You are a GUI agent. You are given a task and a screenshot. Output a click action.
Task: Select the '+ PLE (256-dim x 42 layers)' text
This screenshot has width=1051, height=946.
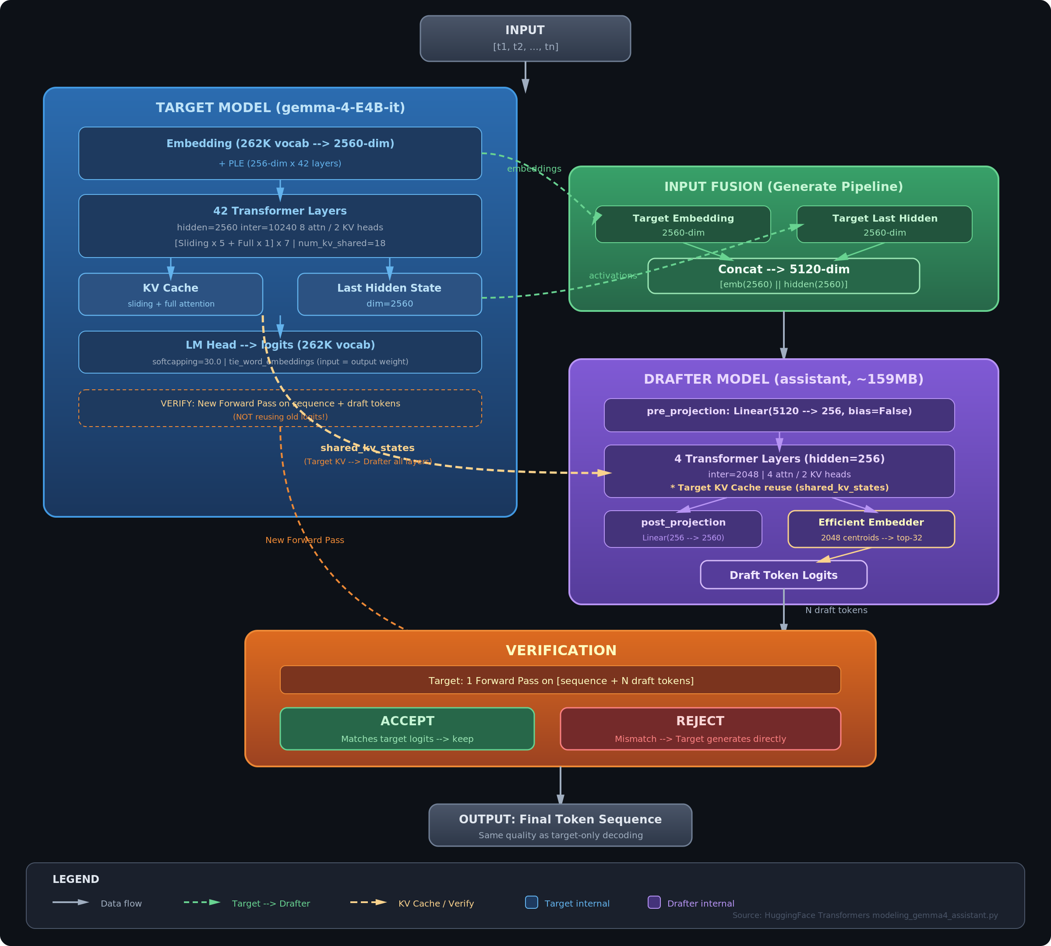click(x=280, y=163)
